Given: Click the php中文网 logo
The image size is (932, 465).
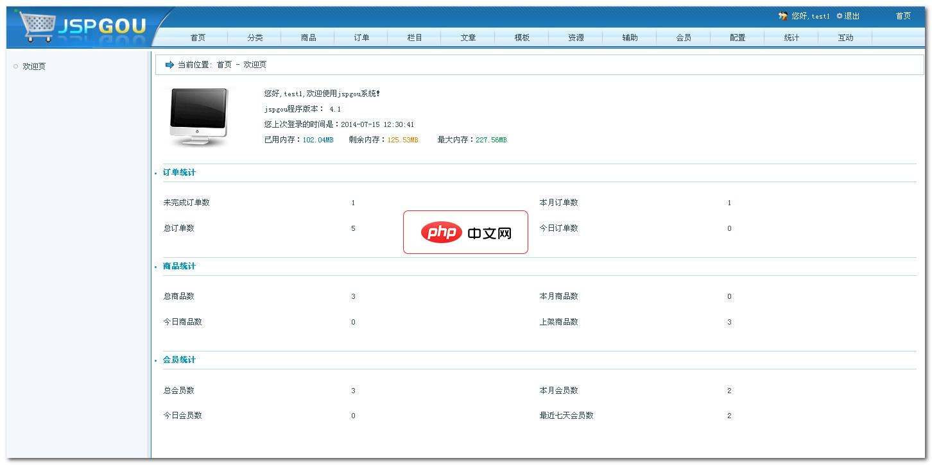Looking at the screenshot, I should tap(465, 232).
